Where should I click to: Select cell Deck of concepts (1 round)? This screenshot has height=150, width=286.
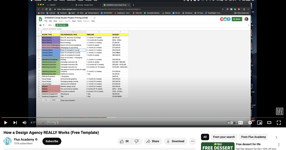tap(73, 50)
